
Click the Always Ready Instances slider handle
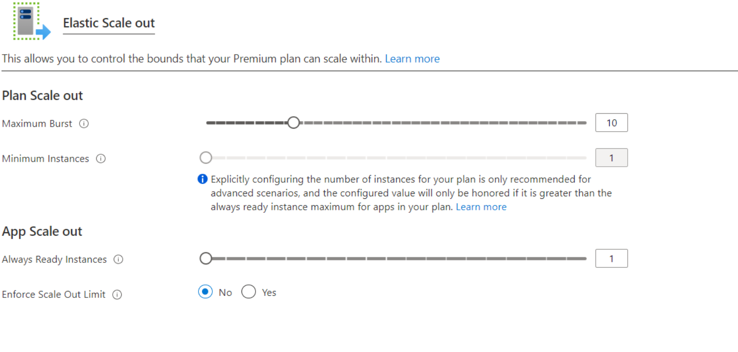point(205,258)
